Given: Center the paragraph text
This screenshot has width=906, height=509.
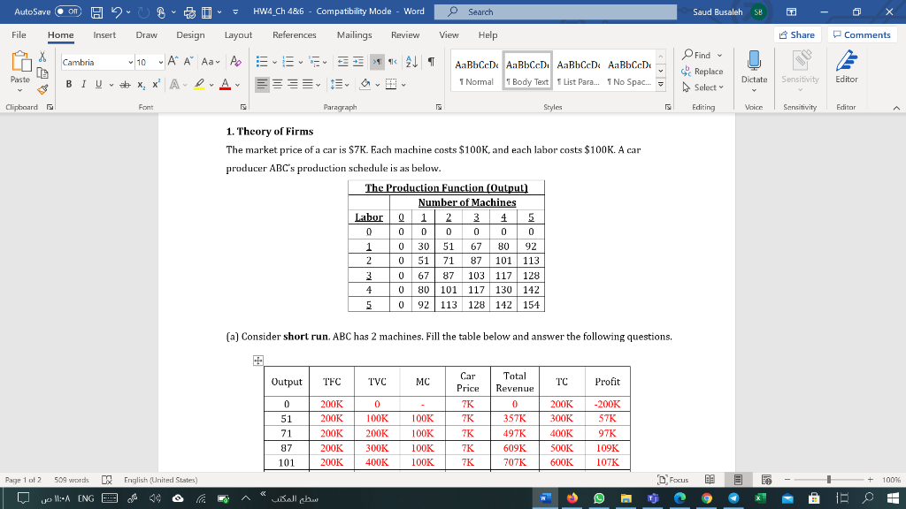Looking at the screenshot, I should [278, 85].
